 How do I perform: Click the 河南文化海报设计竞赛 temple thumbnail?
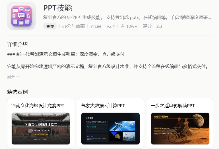click(41, 129)
